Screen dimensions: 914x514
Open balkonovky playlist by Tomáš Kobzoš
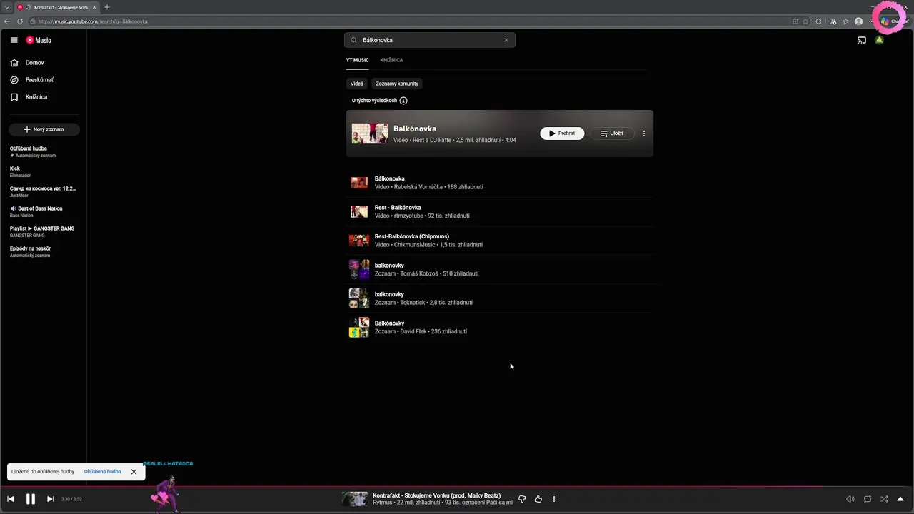tap(500, 269)
